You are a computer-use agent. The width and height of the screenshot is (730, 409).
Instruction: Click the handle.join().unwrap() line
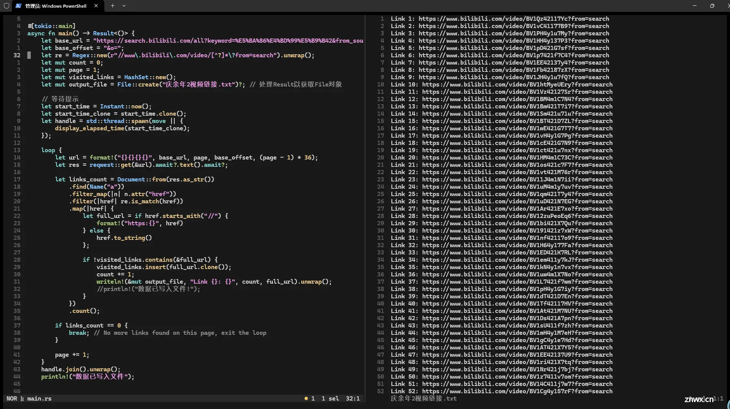tap(81, 369)
